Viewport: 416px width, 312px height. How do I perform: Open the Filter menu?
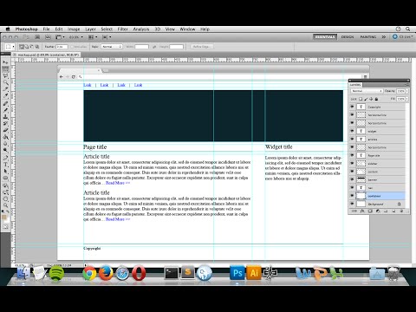tap(122, 29)
